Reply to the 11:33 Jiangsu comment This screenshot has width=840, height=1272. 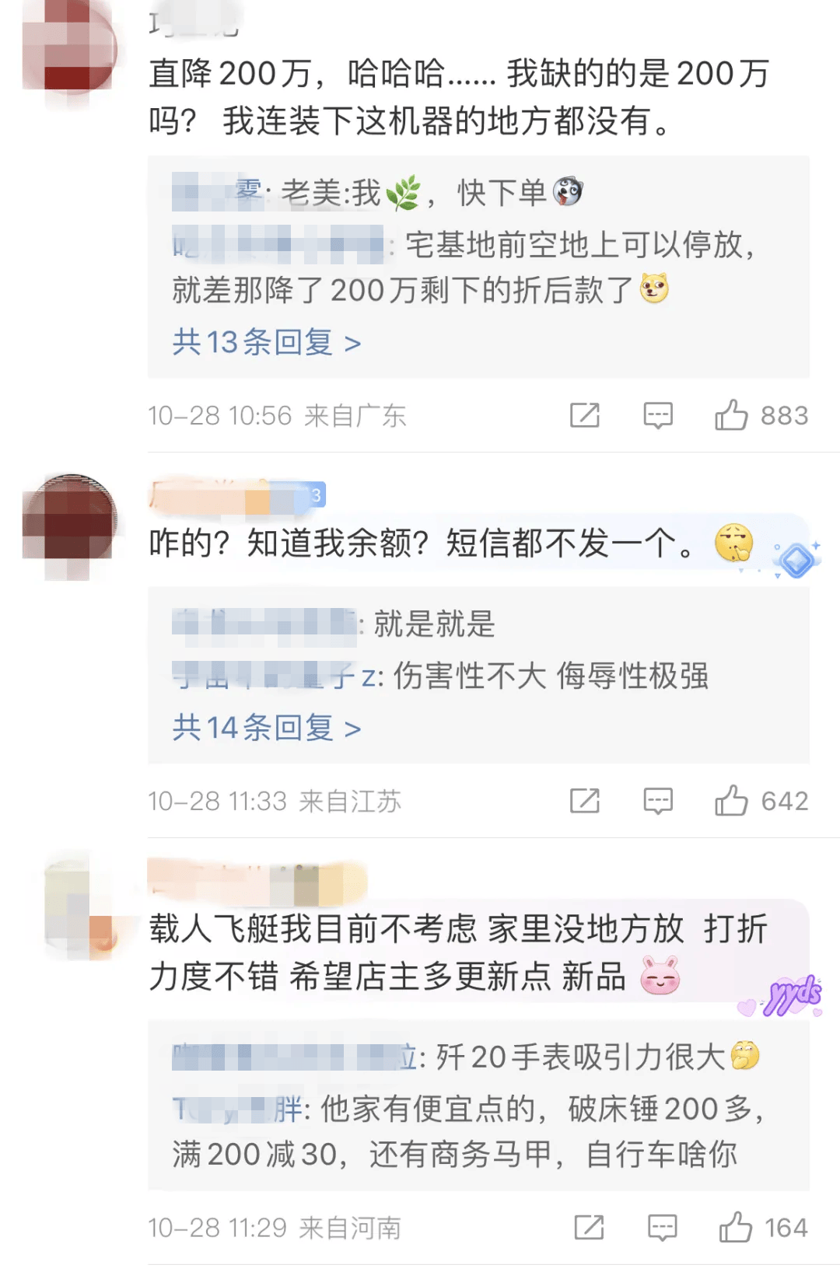click(658, 800)
